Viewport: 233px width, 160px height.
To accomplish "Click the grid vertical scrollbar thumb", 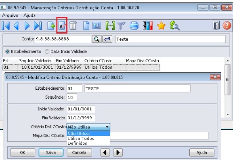I will [x=227, y=80].
